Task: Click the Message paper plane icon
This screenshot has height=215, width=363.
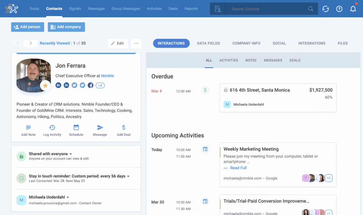Action: click(x=100, y=127)
